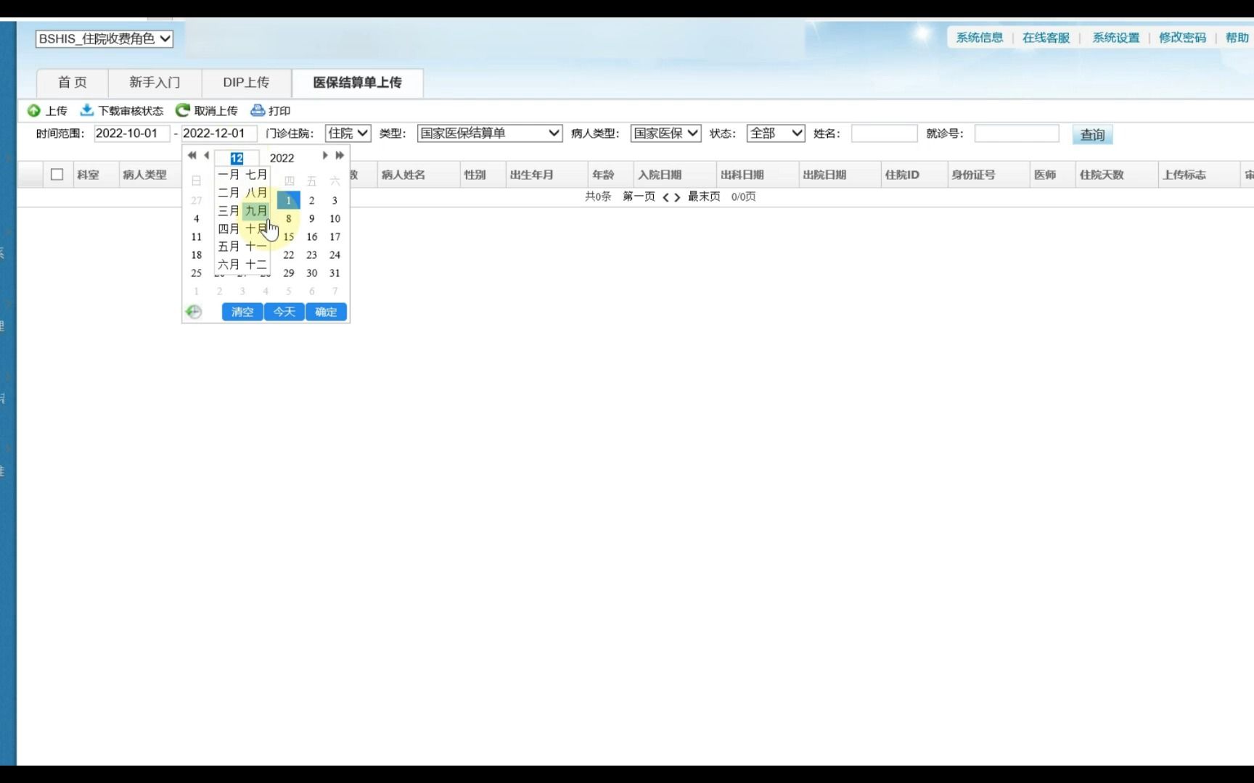Go to previous page with left chevron
Viewport: 1254px width, 783px height.
click(x=665, y=197)
